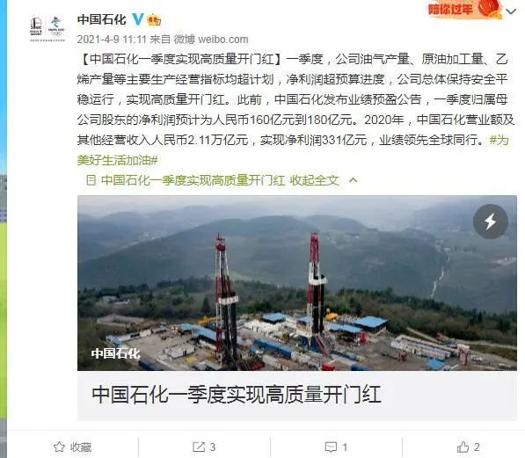Open the drilling rig article thumbnail
The image size is (525, 458).
point(297,283)
